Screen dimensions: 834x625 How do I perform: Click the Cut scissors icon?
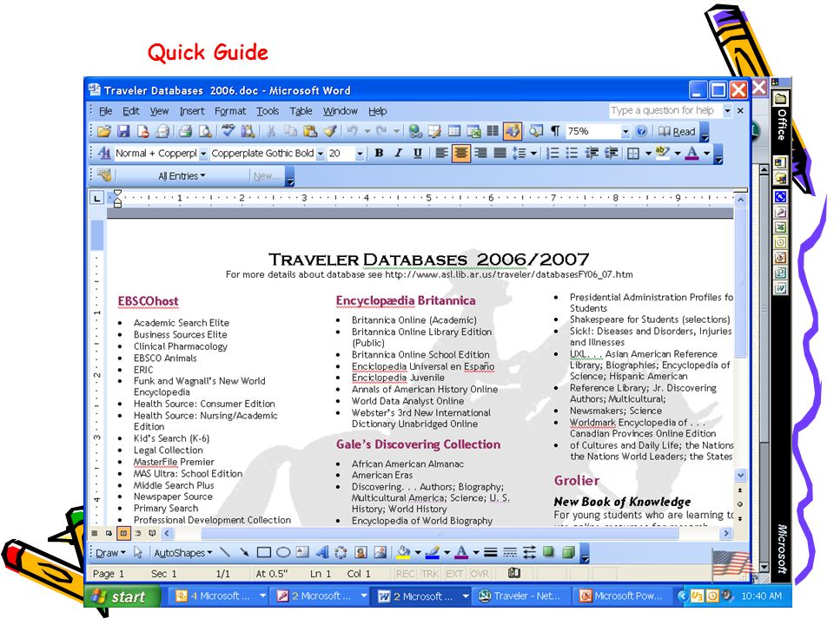(271, 131)
